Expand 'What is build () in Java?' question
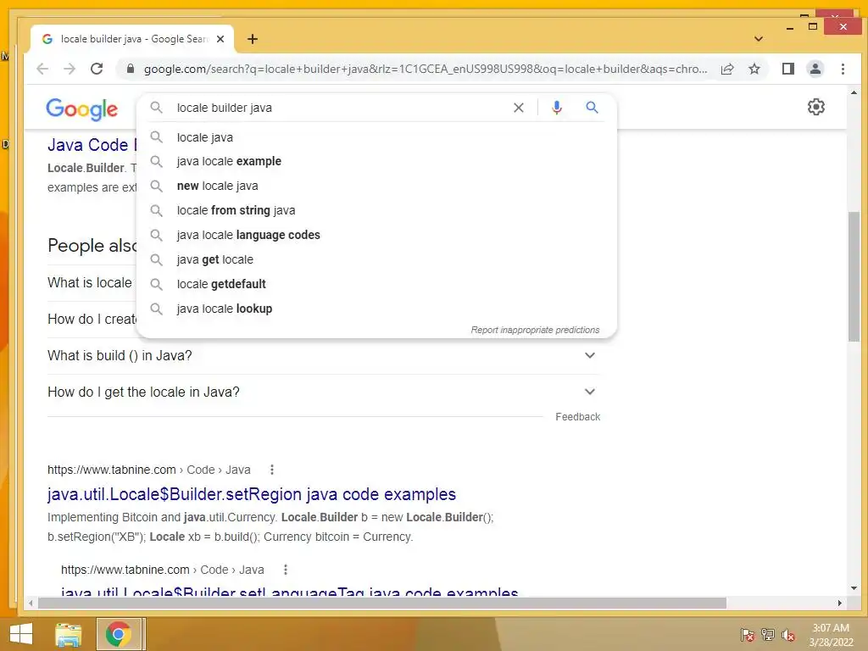Screen dimensions: 868x651 point(324,355)
